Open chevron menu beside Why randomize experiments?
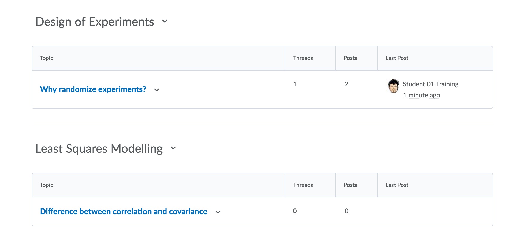The height and width of the screenshot is (239, 509). coord(157,90)
